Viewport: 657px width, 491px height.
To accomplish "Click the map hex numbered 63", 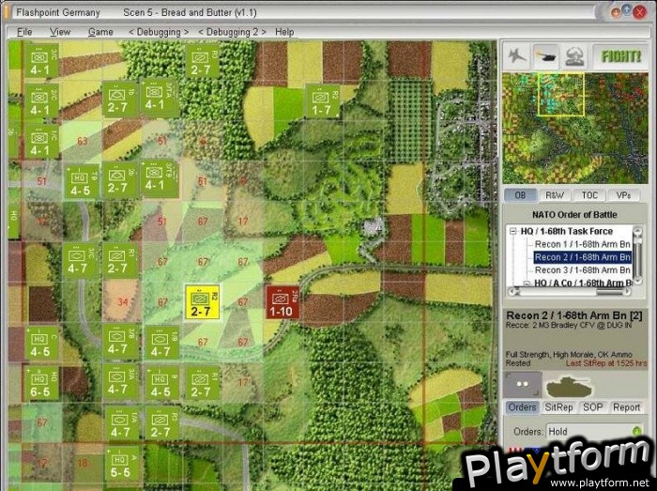I will tap(83, 141).
